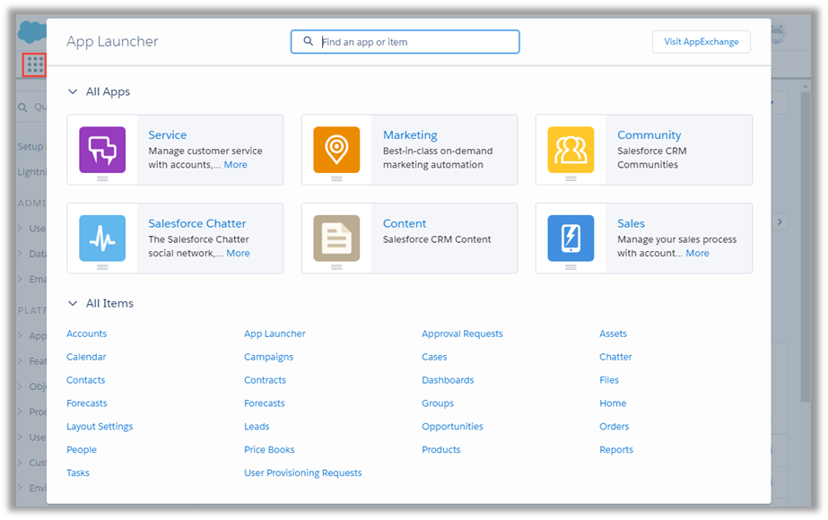Screen dimensions: 828x520
Task: Click the tan Content document icon
Action: coord(336,238)
